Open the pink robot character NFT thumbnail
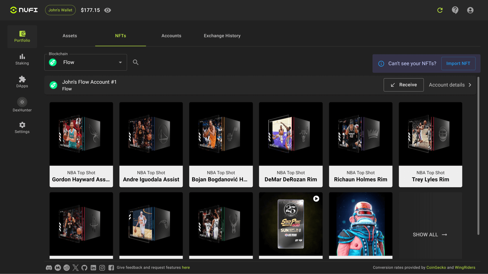 [361, 224]
